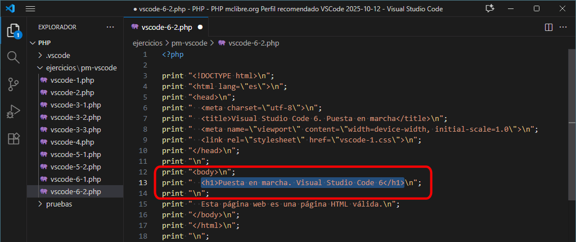The width and height of the screenshot is (576, 242).
Task: Split the editor to the right
Action: click(549, 27)
